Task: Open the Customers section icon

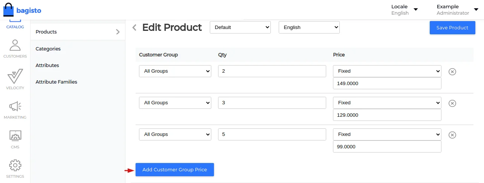Action: coord(15,46)
